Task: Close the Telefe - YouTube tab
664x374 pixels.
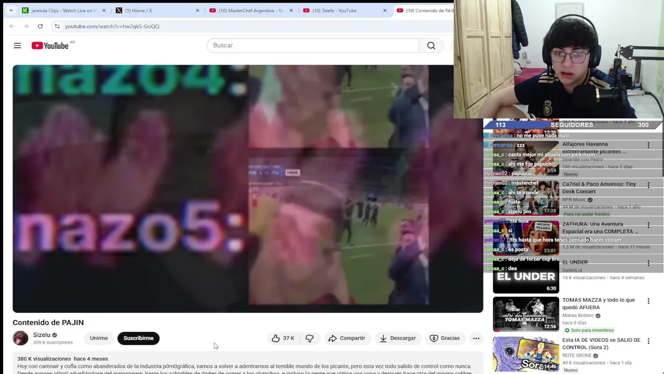Action: [384, 10]
